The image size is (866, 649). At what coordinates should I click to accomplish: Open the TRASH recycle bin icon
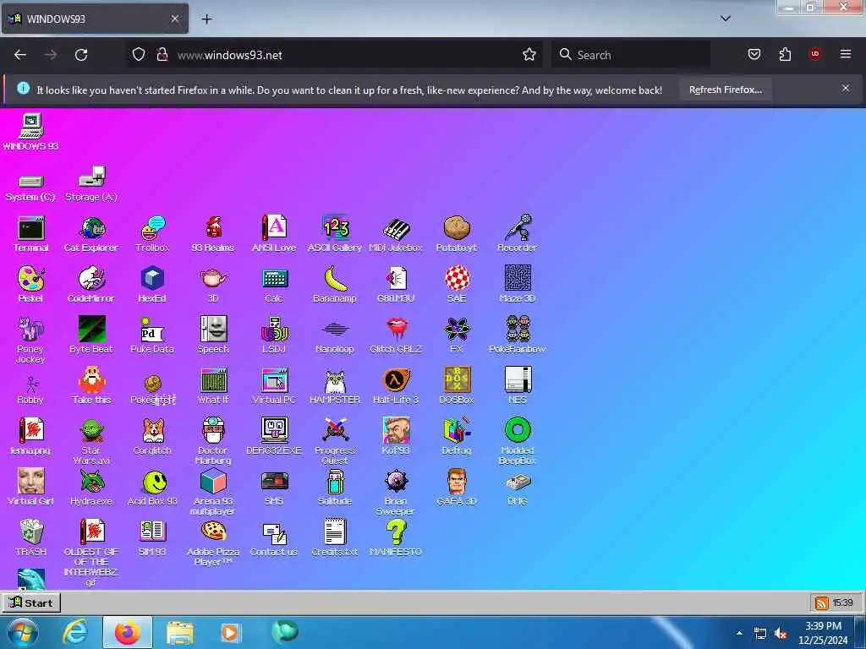pos(31,537)
